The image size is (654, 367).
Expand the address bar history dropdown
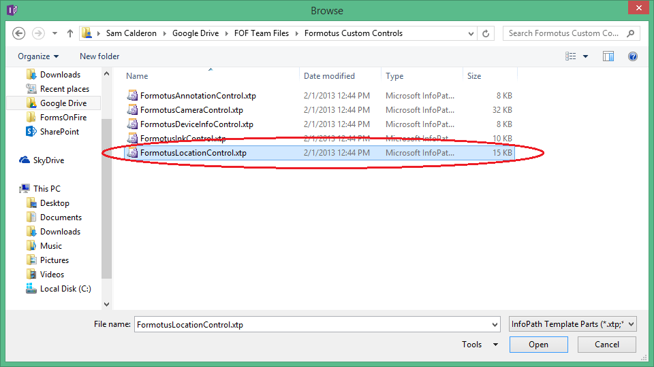471,33
